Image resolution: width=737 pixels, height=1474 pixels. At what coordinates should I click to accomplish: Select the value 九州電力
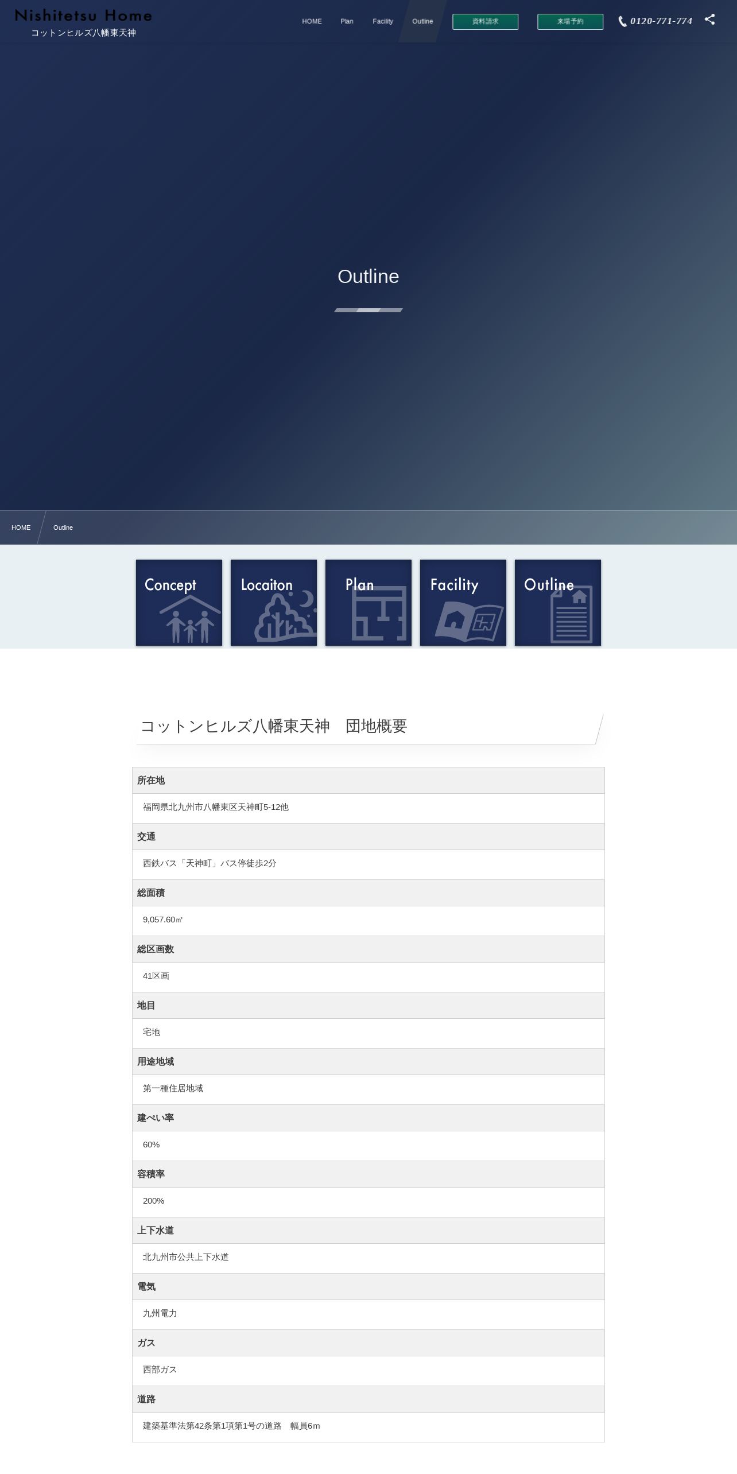coord(160,1313)
